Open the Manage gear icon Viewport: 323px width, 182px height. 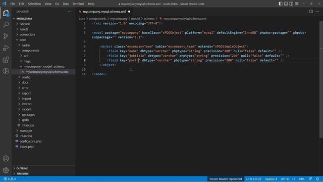pyautogui.click(x=6, y=170)
